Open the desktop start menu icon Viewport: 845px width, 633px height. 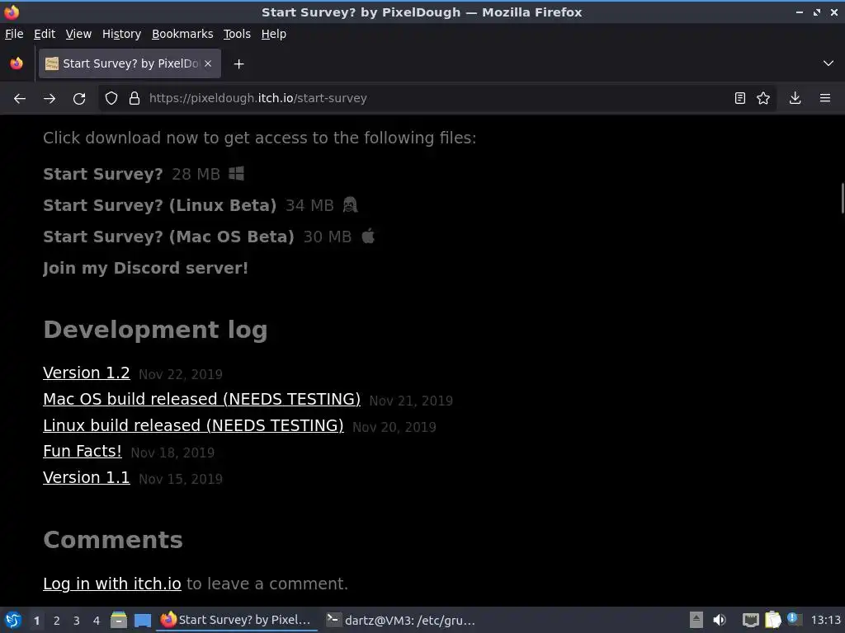coord(13,620)
